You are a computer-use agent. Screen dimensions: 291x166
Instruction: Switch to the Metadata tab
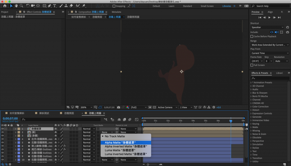click(x=116, y=12)
